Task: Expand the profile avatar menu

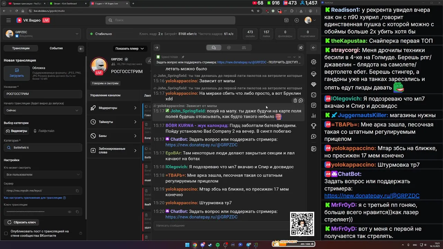Action: pos(310,20)
